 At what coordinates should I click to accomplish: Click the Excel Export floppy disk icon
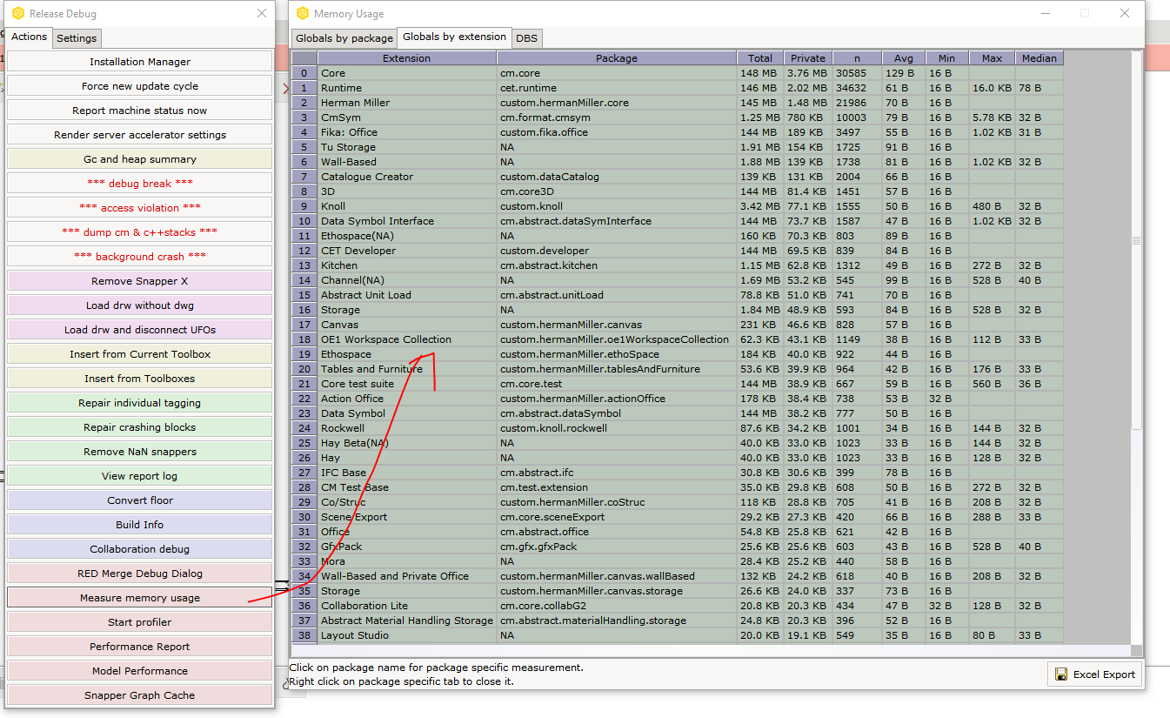click(x=1060, y=674)
